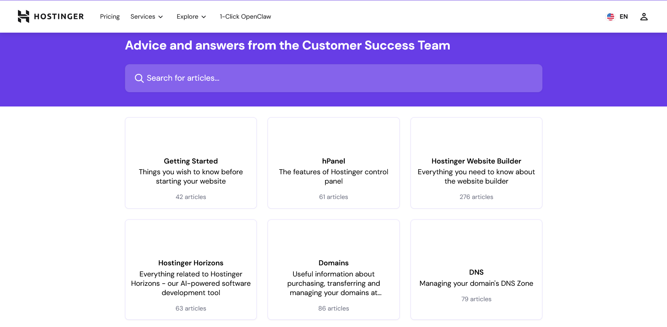Image resolution: width=667 pixels, height=327 pixels.
Task: Open the Hostinger Website Builder collection
Action: click(476, 163)
